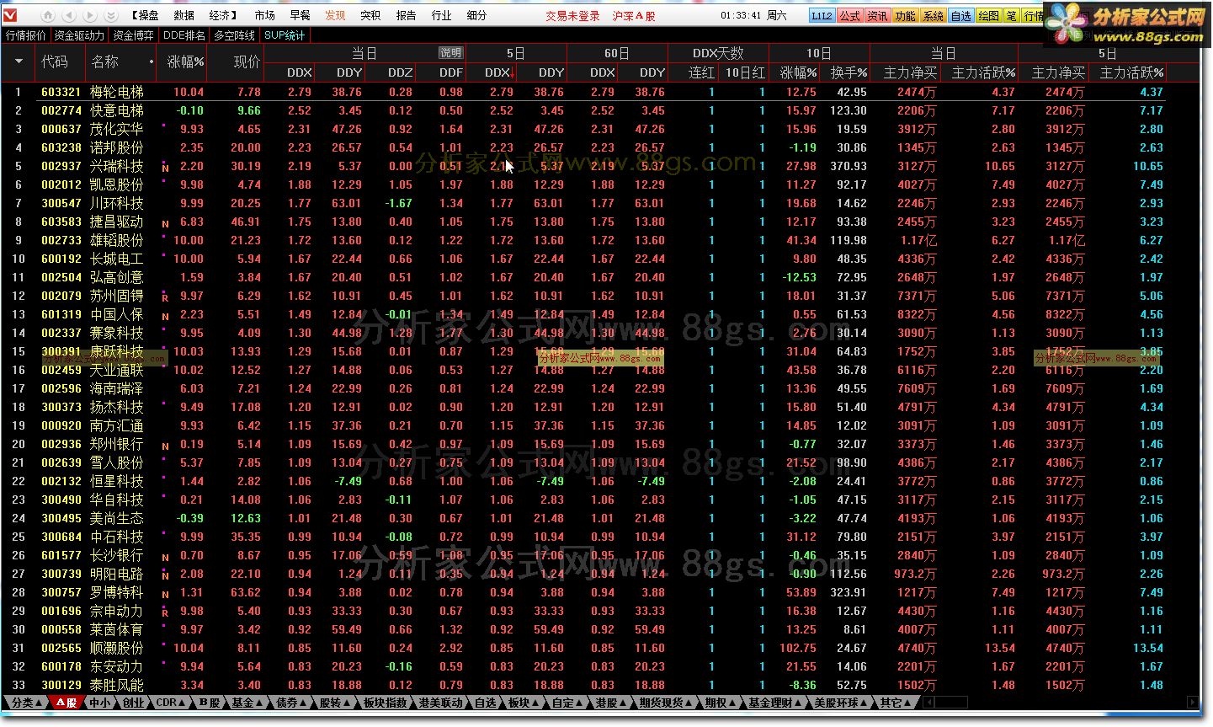This screenshot has width=1213, height=727.
Task: Go forward with the right arrow button
Action: [x=90, y=15]
